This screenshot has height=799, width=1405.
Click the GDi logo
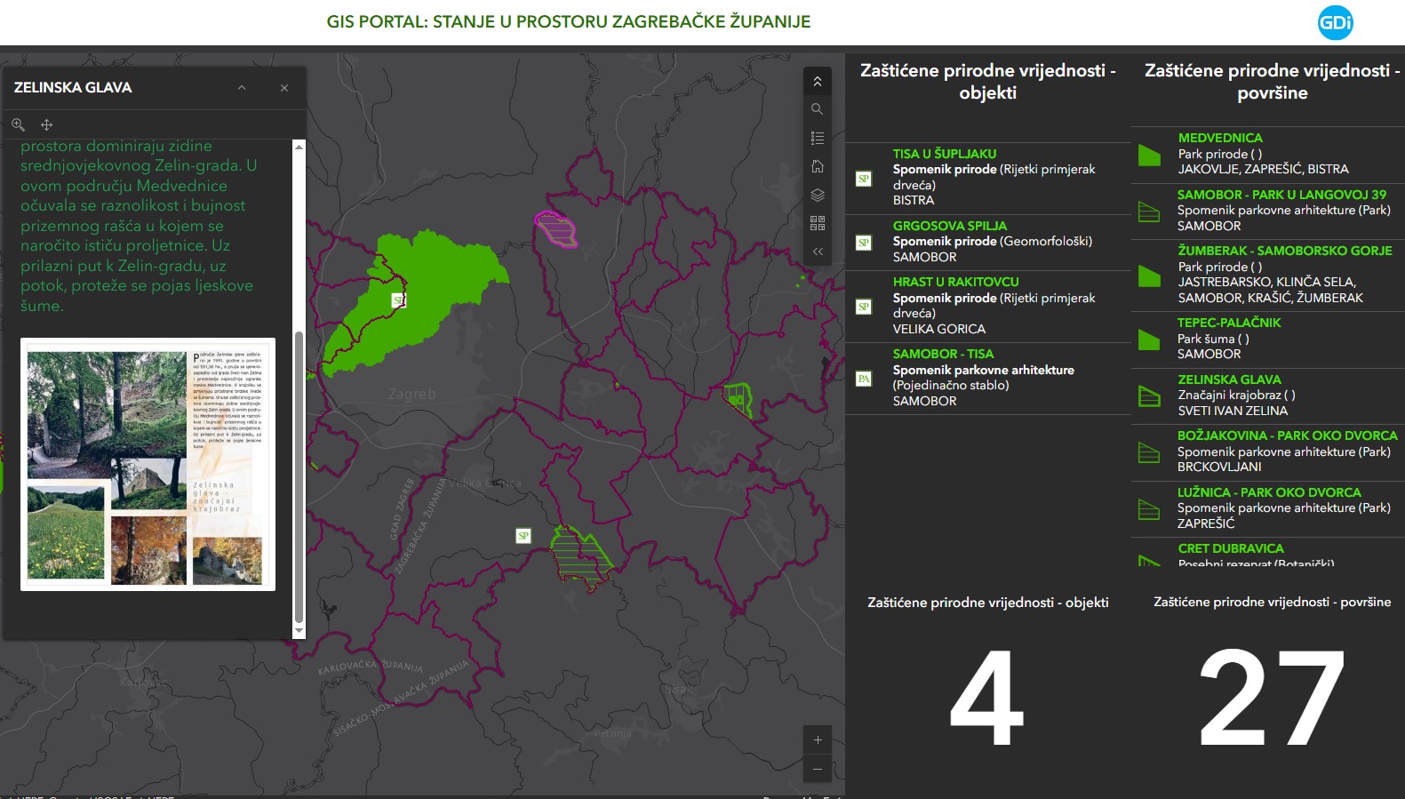click(1335, 23)
